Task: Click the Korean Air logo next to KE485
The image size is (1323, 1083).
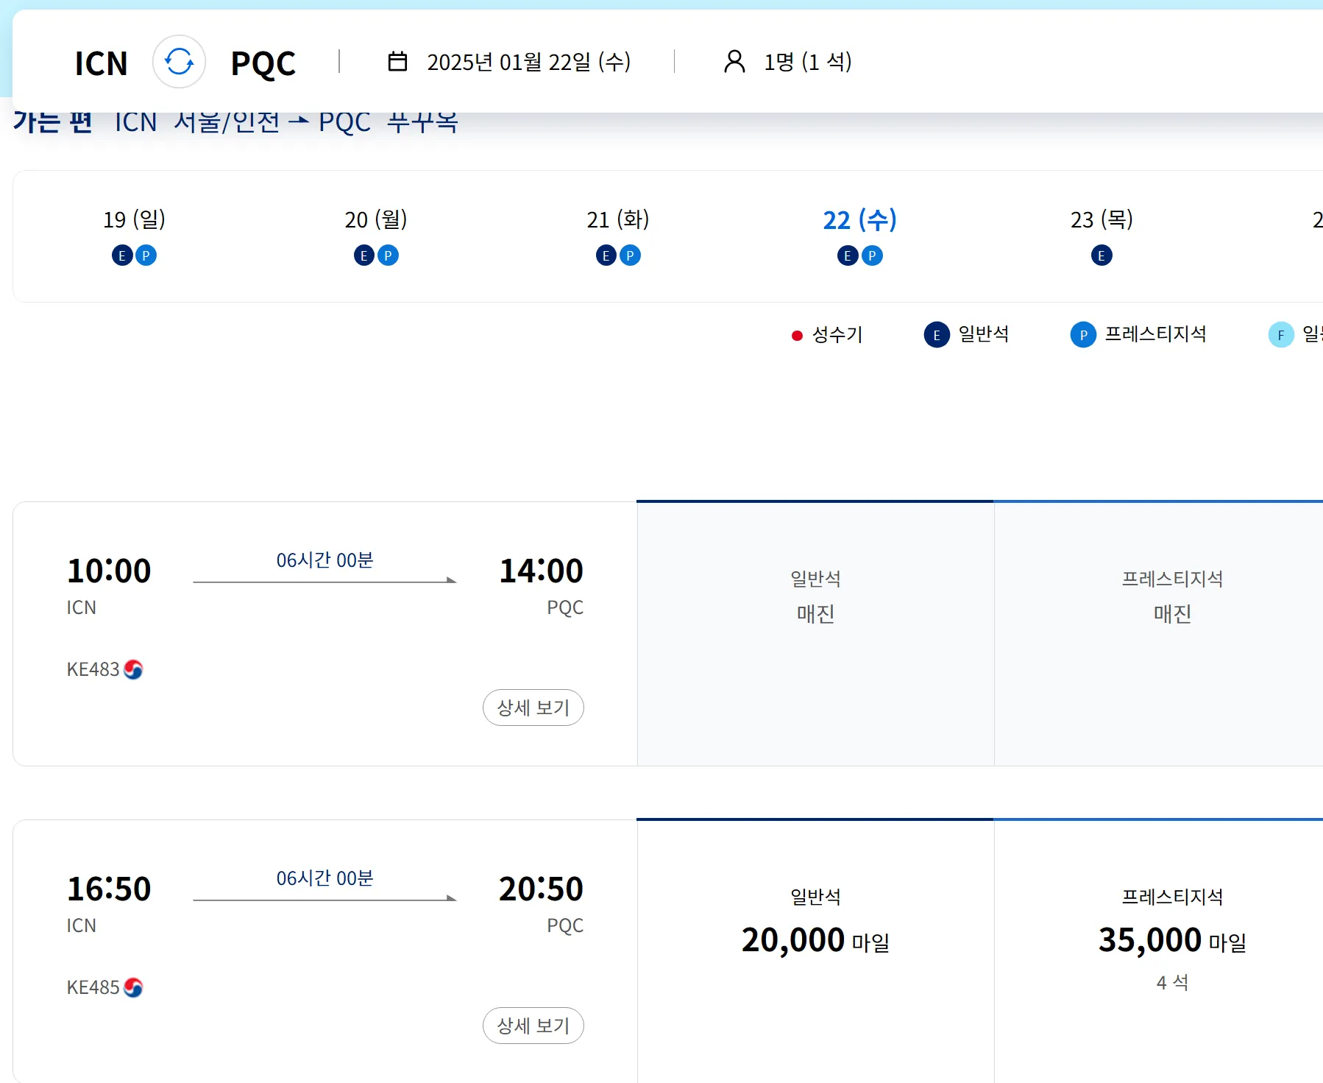Action: tap(133, 987)
